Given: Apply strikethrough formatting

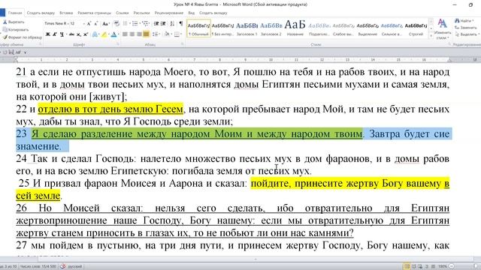Looking at the screenshot, I should (x=71, y=34).
